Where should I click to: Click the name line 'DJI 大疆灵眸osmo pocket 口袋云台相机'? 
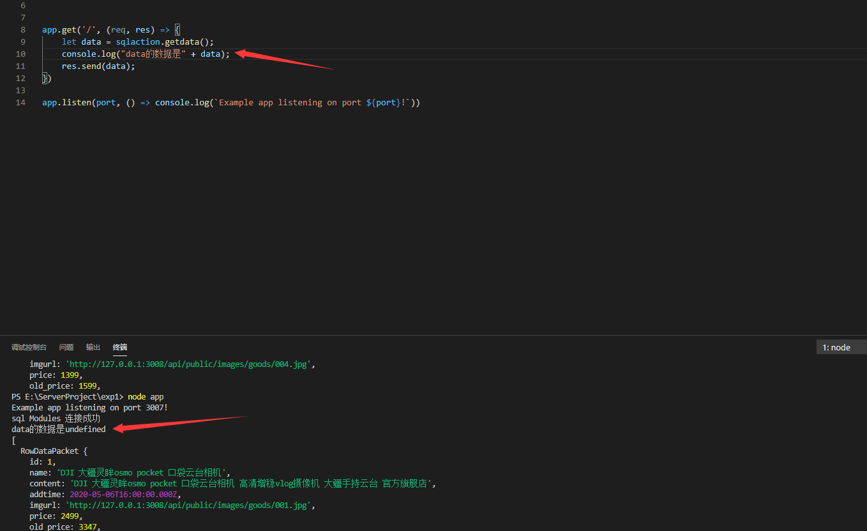[130, 473]
